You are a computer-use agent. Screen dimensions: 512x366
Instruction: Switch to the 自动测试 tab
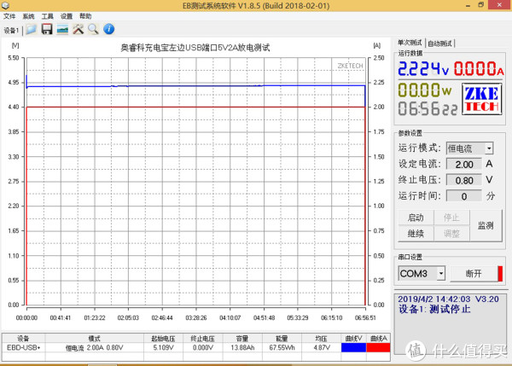tap(439, 44)
